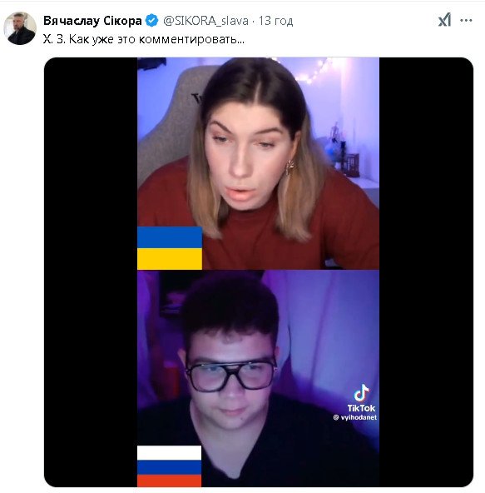Click the man's glasses in the bottom video
485x493 pixels.
click(x=231, y=376)
